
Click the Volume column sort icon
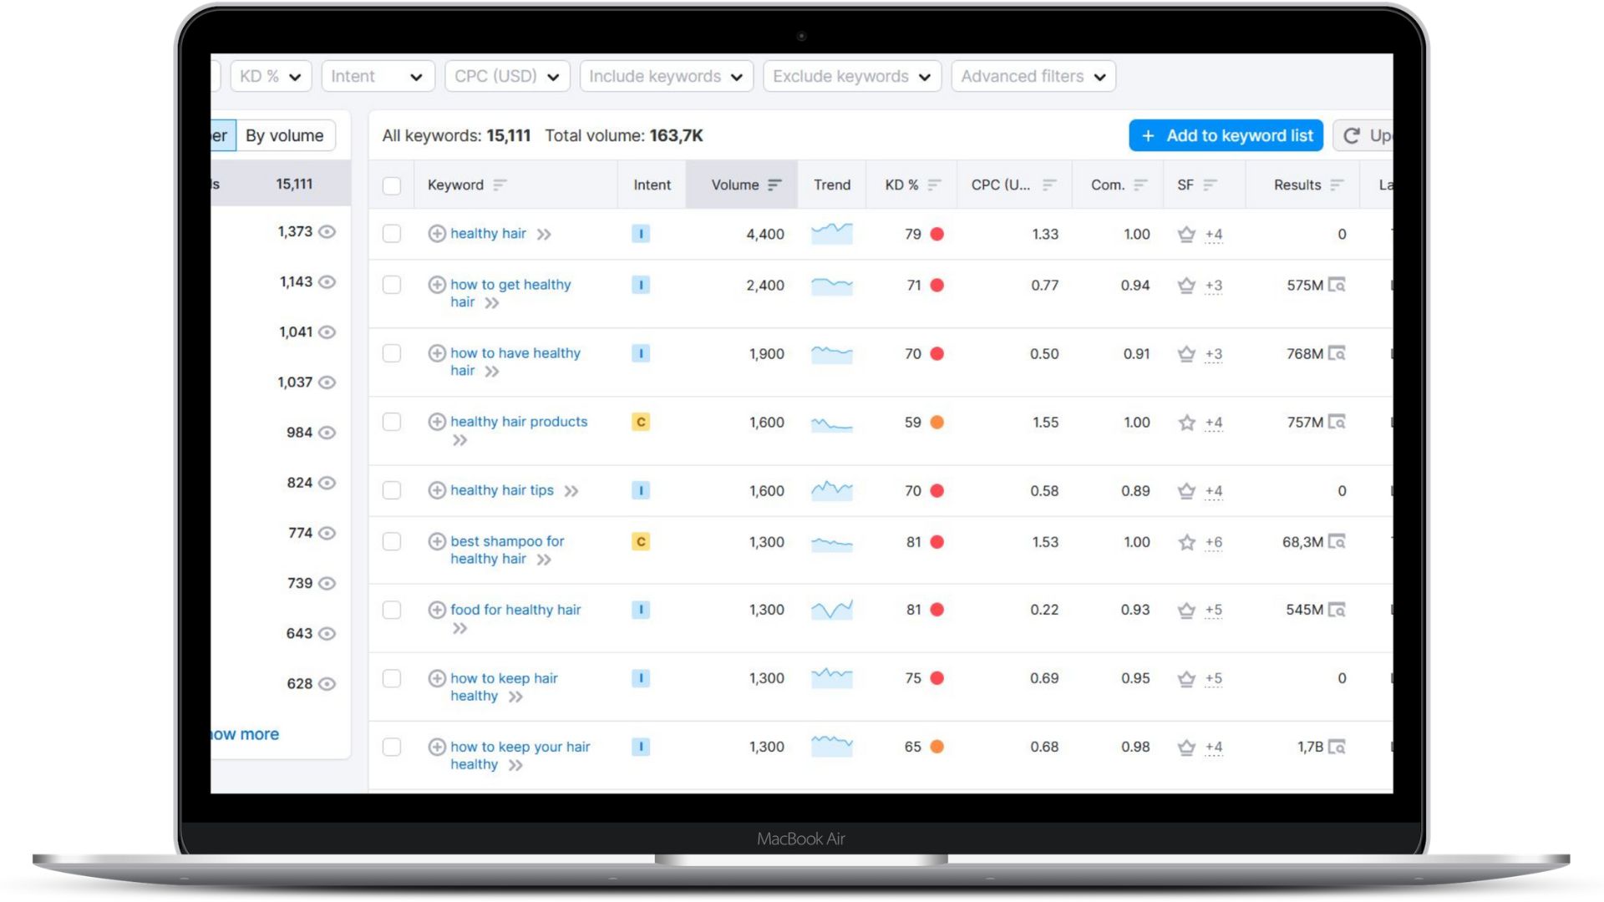pyautogui.click(x=774, y=185)
